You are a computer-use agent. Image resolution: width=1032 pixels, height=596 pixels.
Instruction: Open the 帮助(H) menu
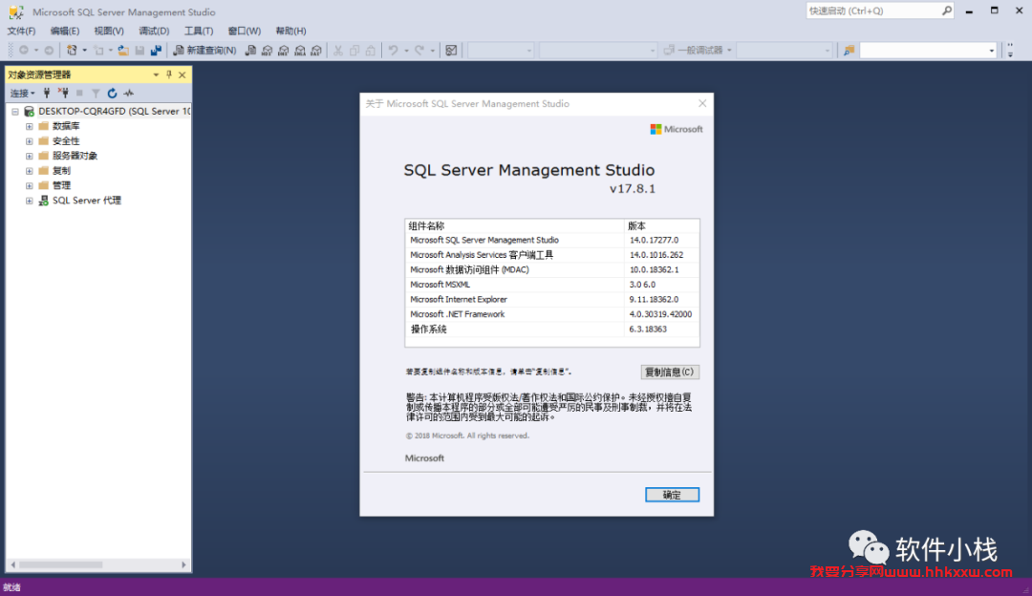pos(290,31)
